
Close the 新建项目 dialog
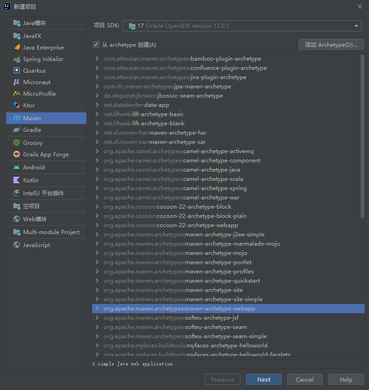(360, 6)
